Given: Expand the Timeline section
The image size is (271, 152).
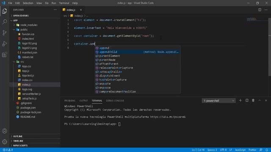Looking at the screenshot, I should [x=17, y=141].
